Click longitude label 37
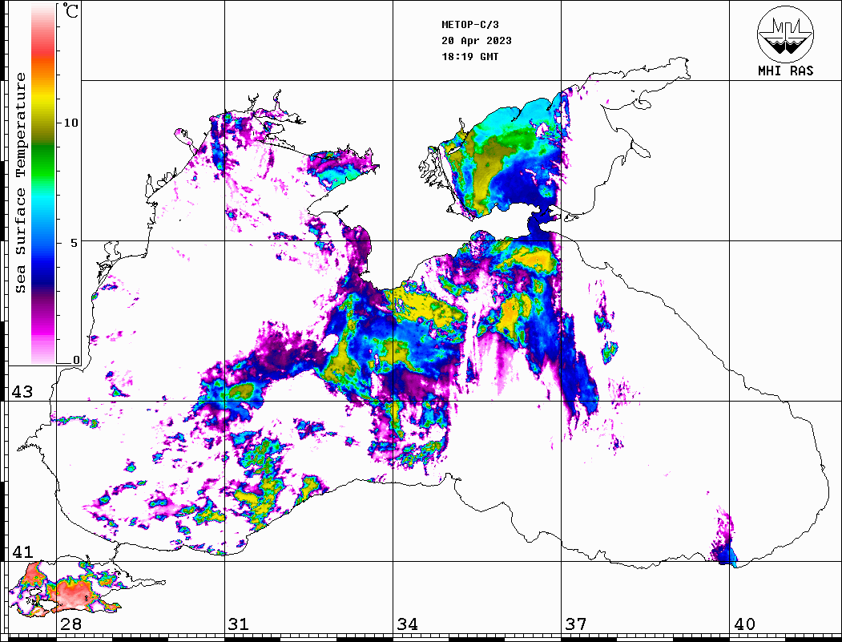842x642 pixels. pyautogui.click(x=576, y=624)
